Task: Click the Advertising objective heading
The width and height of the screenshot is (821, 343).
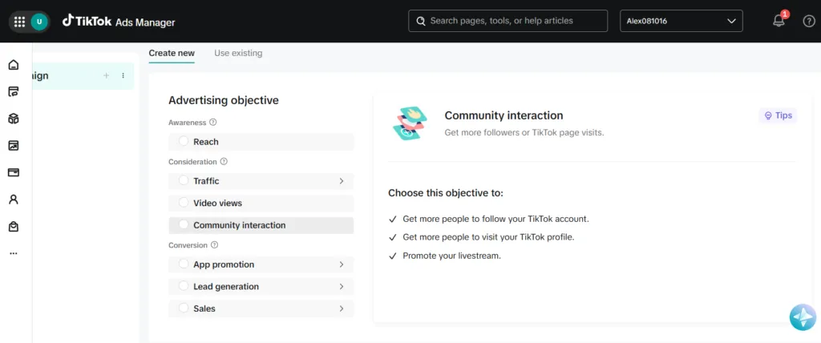Action: 224,100
